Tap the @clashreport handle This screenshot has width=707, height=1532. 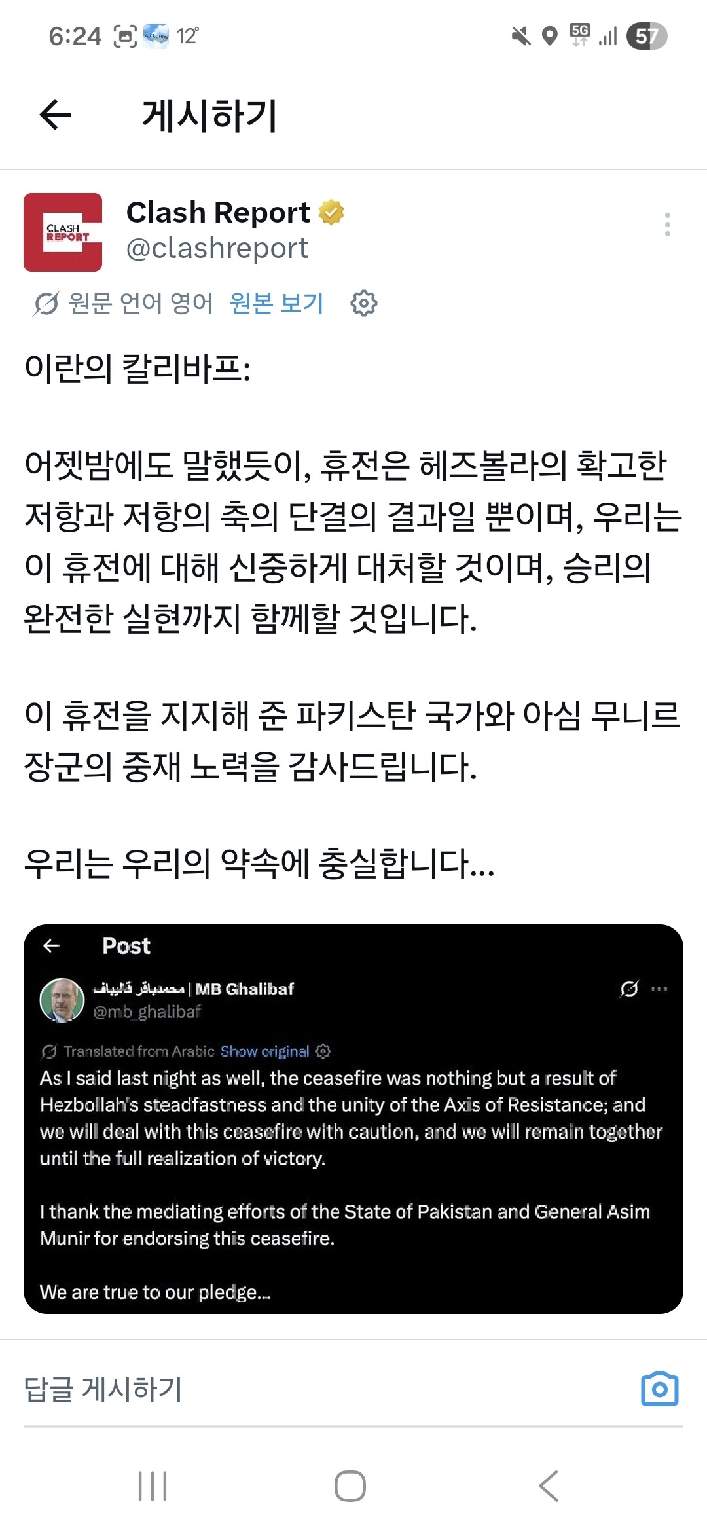pos(217,248)
